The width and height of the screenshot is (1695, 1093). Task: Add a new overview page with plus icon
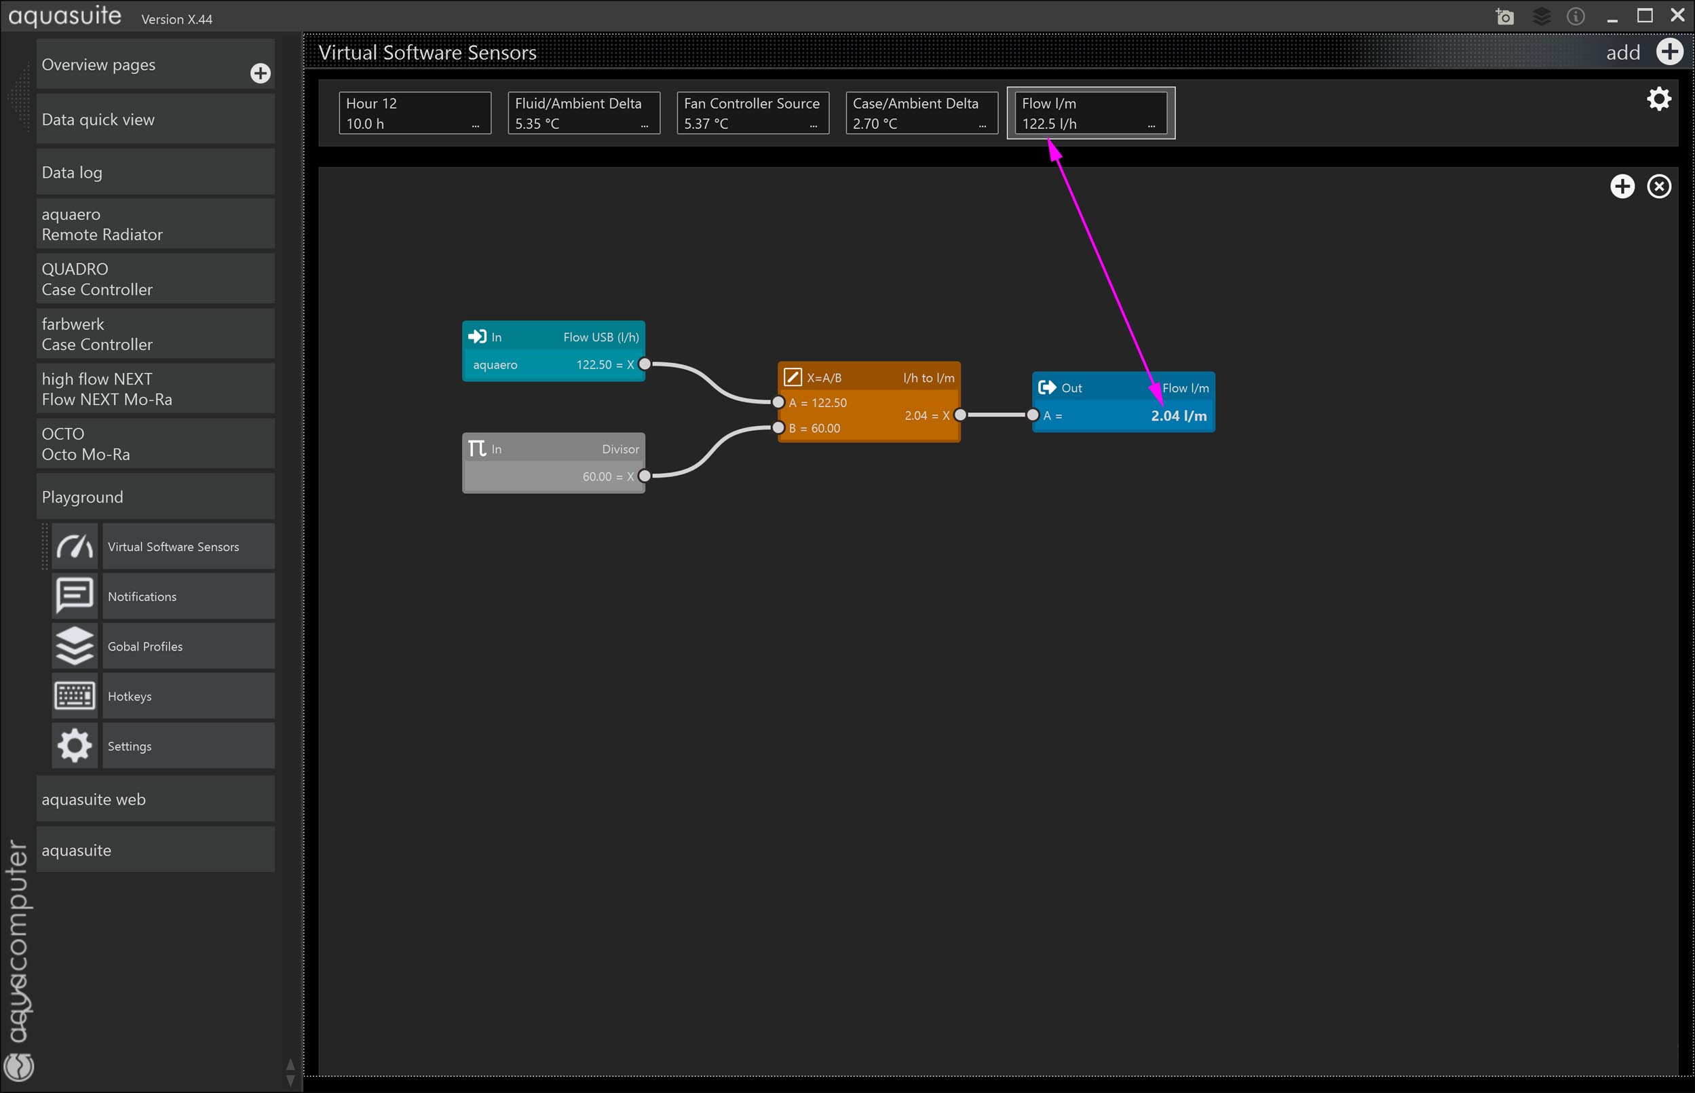[261, 73]
